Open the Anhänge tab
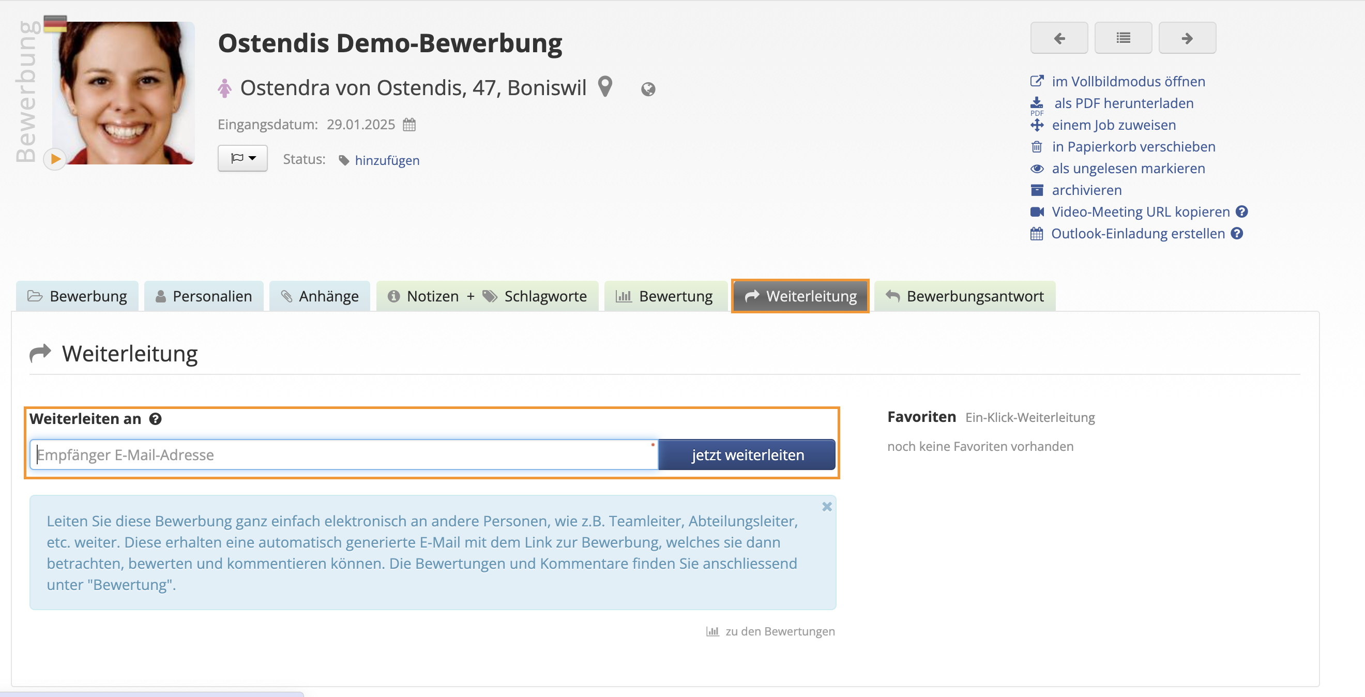This screenshot has height=697, width=1365. (x=320, y=296)
